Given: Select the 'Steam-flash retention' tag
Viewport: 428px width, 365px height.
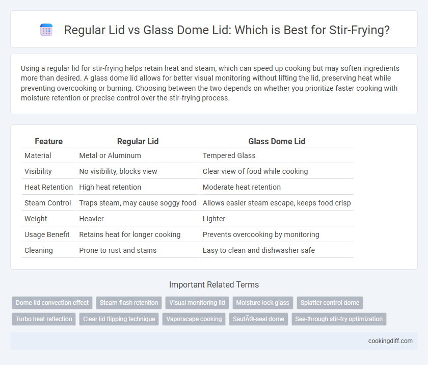Looking at the screenshot, I should 129,303.
